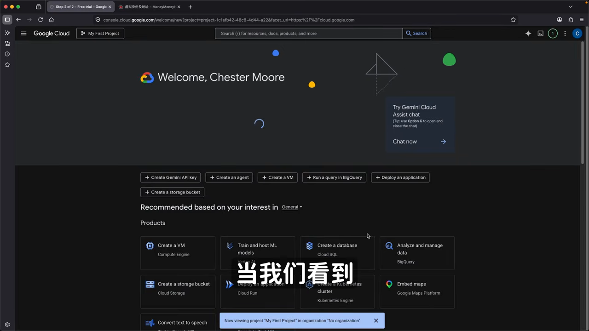This screenshot has width=589, height=331.
Task: Click the page vertical scrollbar
Action: [x=583, y=103]
